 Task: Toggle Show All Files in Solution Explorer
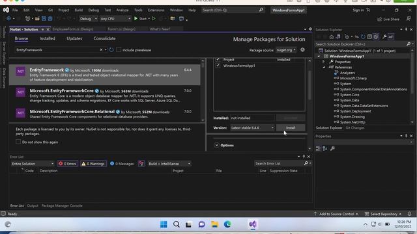pos(376,37)
